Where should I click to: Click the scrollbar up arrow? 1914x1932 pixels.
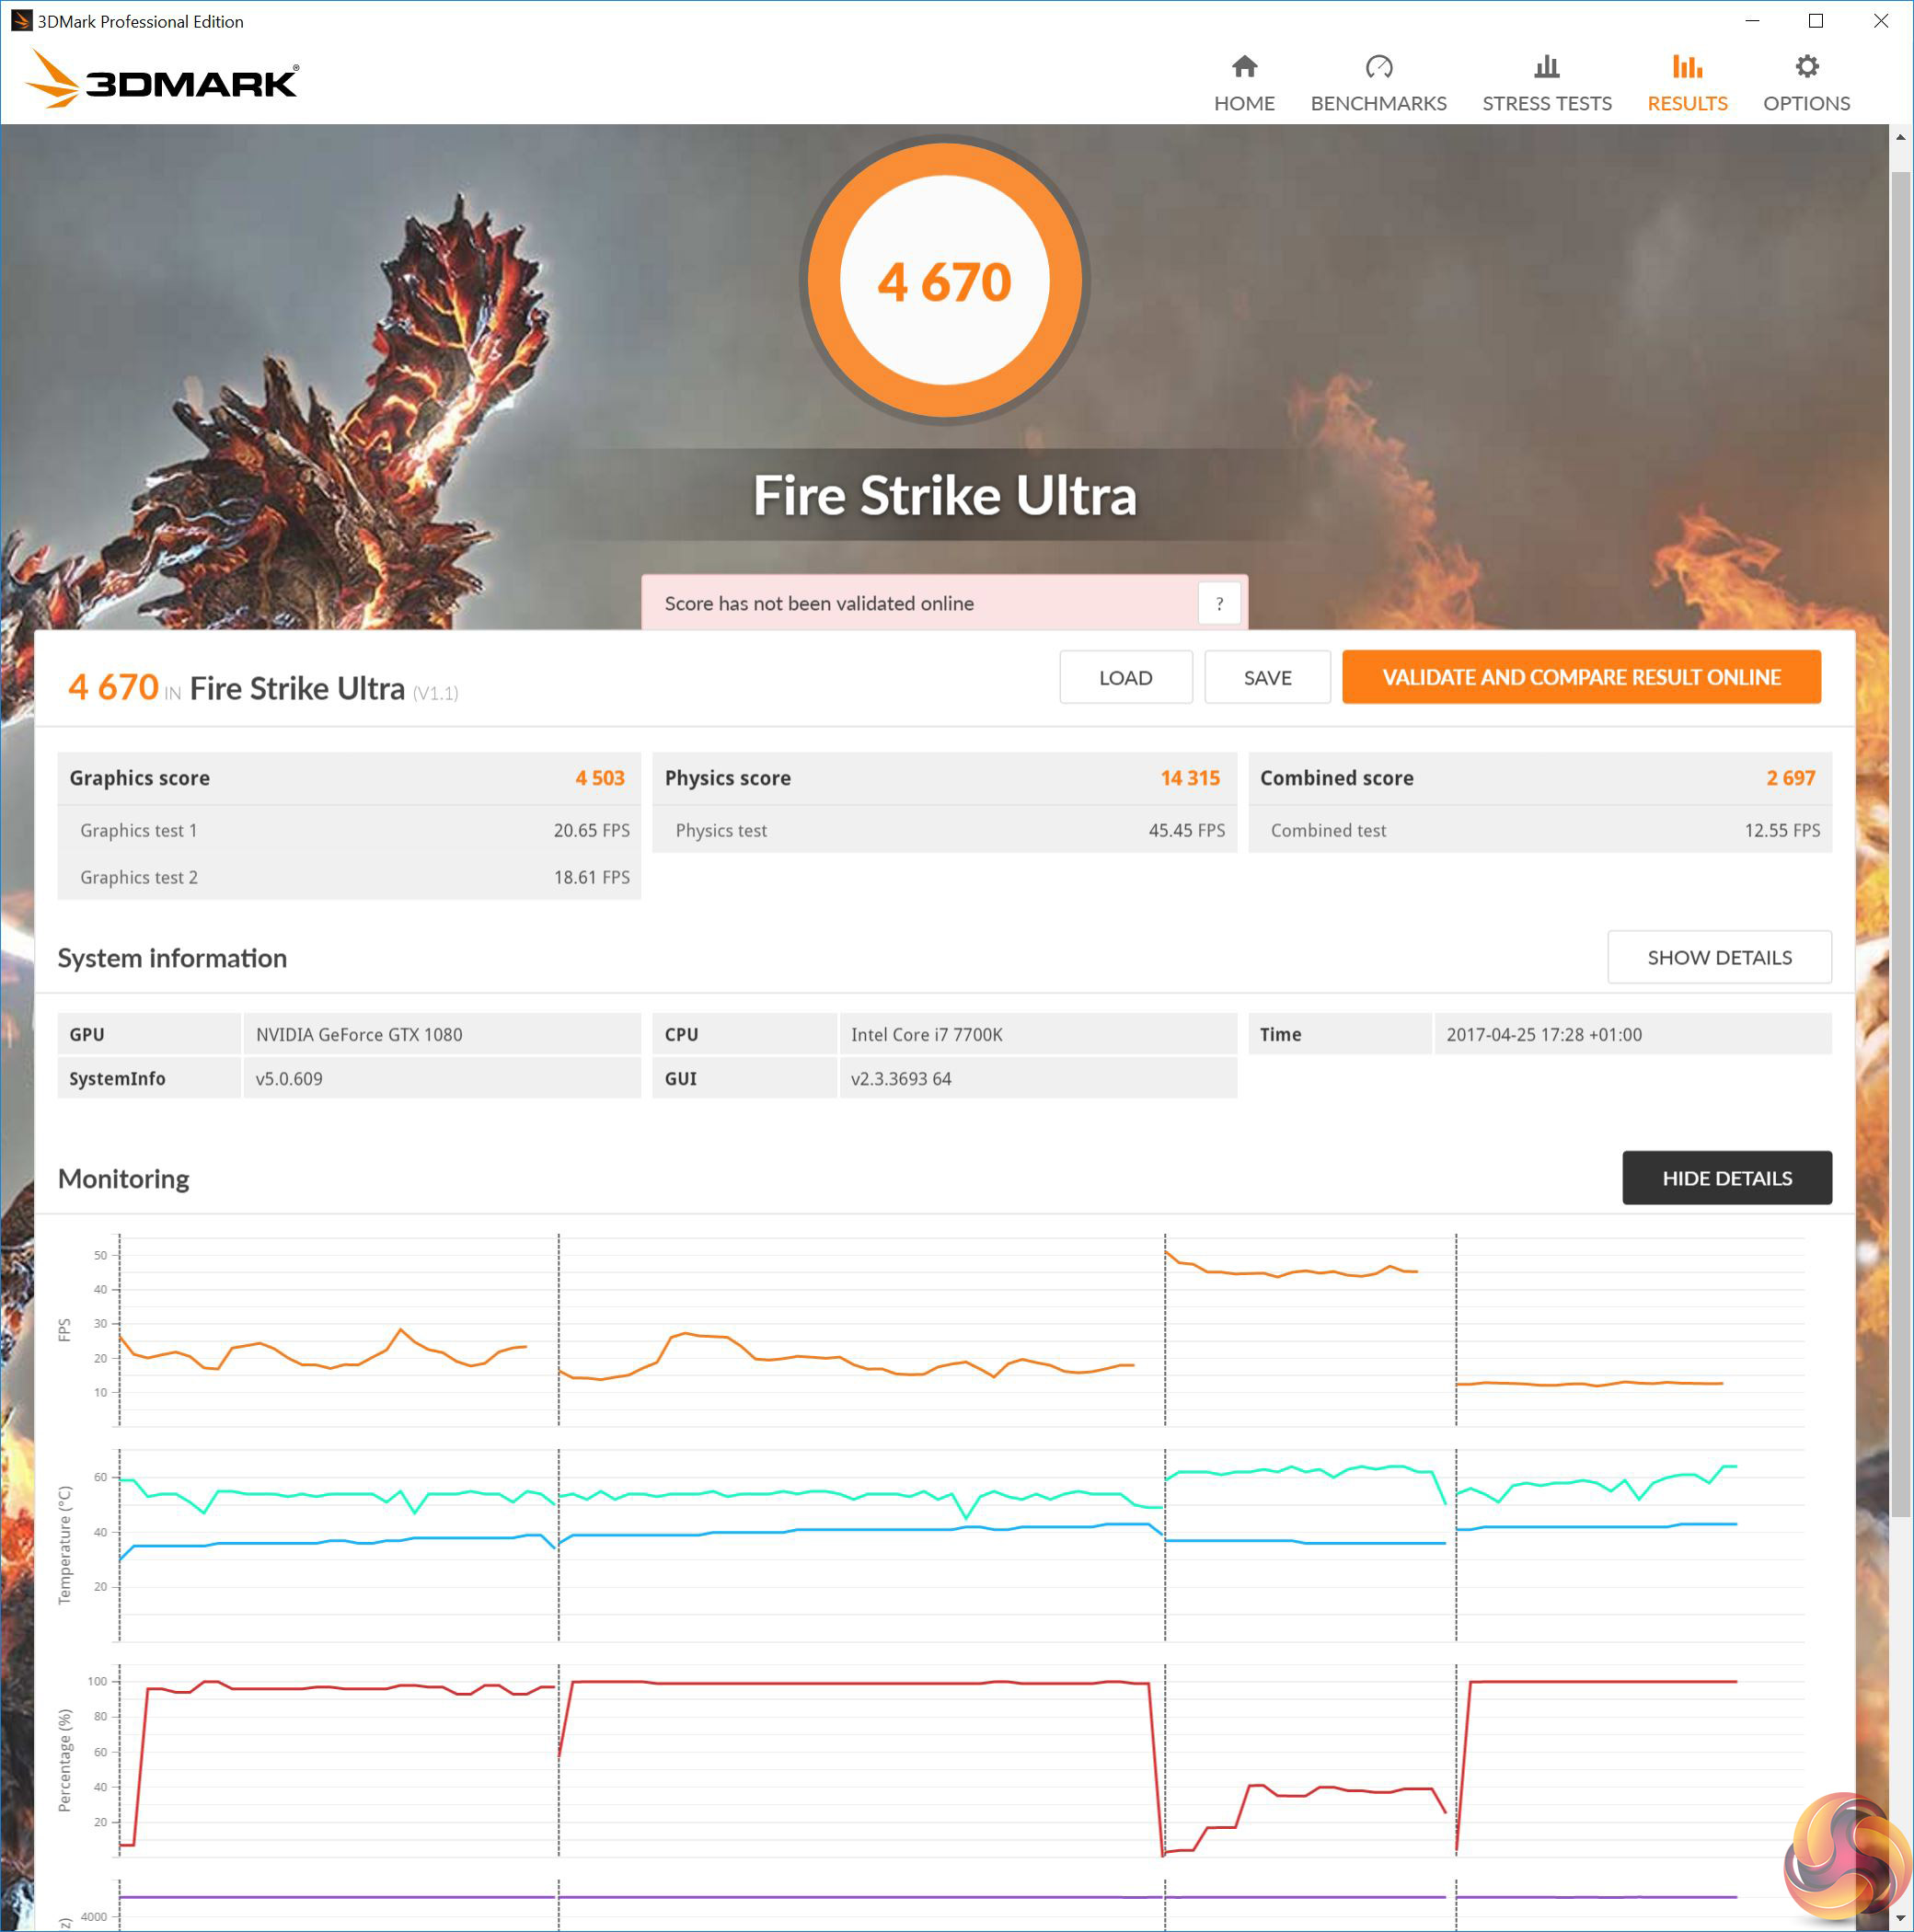coord(1900,137)
